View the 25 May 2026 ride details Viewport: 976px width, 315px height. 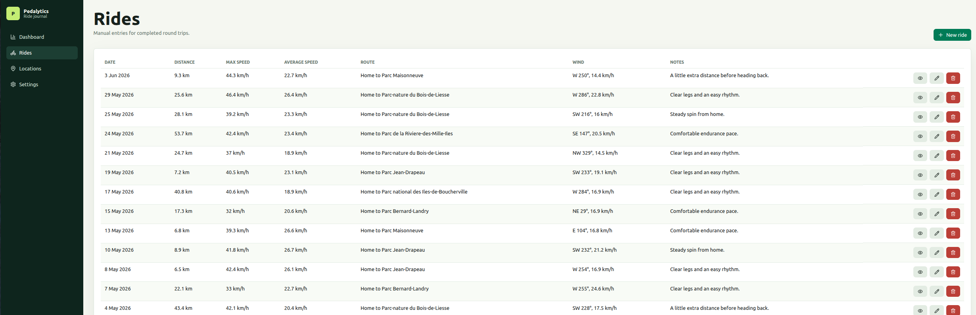920,117
